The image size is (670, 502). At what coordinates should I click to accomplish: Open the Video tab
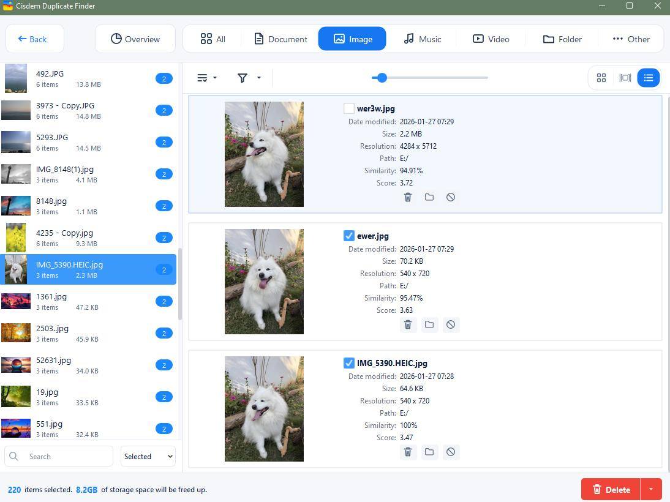pyautogui.click(x=491, y=39)
